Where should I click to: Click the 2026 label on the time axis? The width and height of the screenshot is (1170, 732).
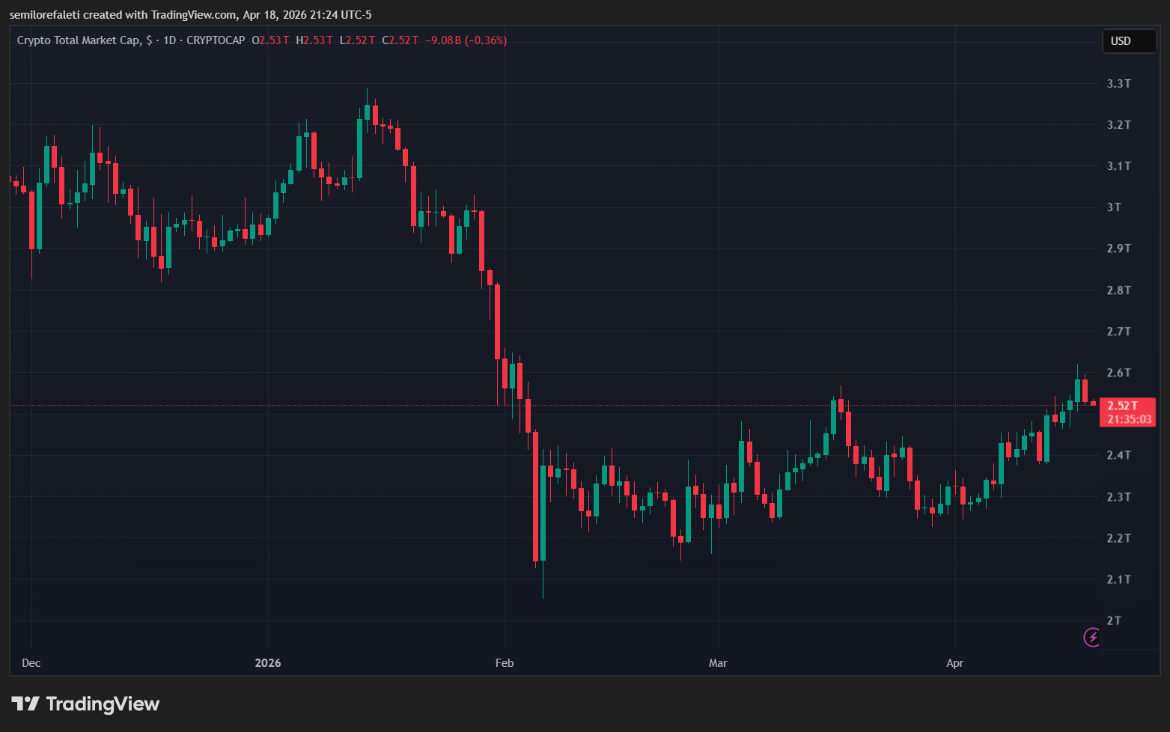(267, 663)
